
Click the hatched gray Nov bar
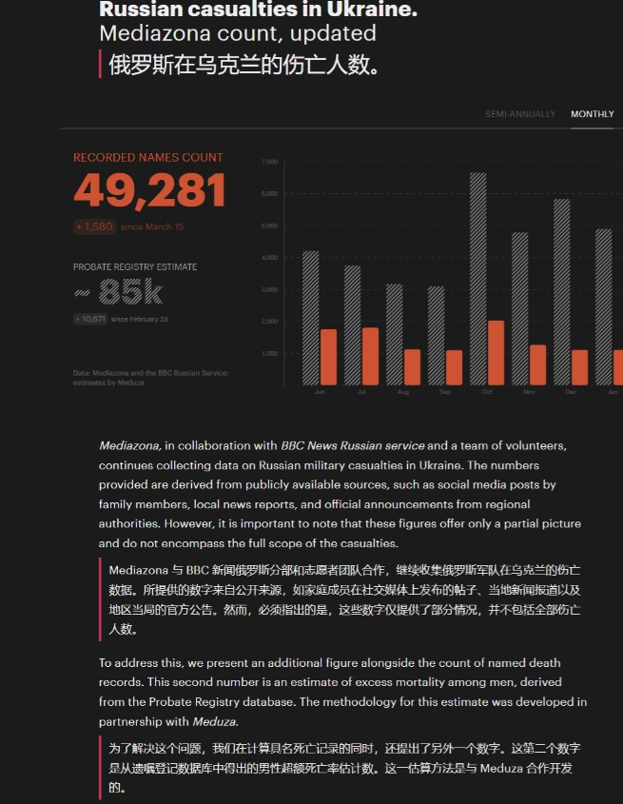[x=520, y=308]
